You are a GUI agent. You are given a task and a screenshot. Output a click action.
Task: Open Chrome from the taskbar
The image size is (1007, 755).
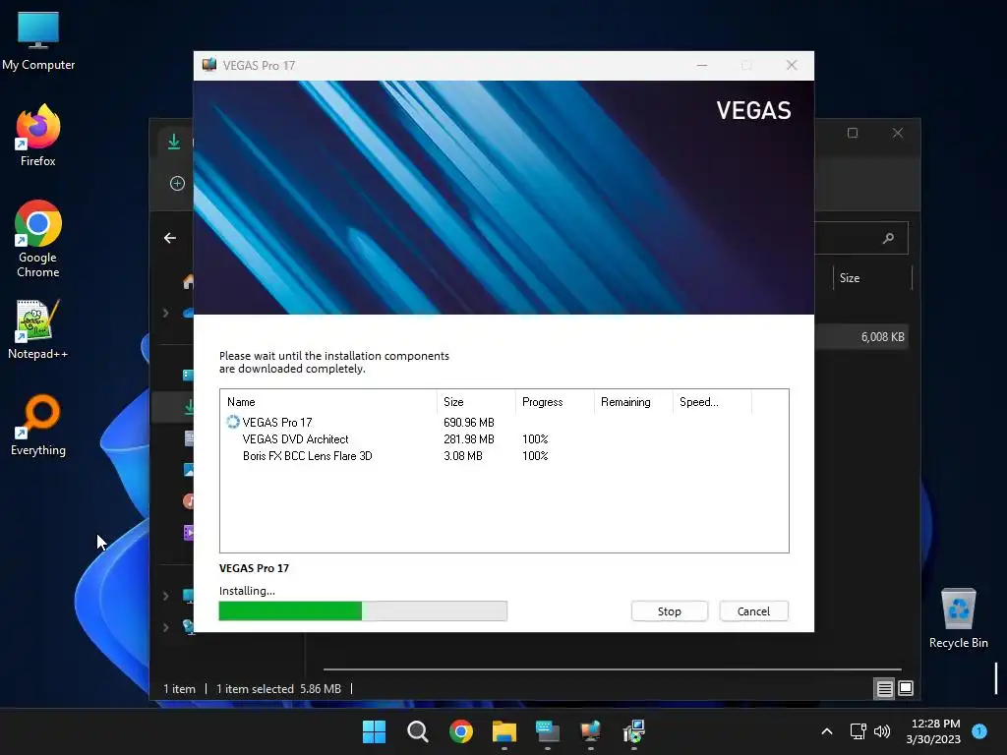[x=460, y=731]
